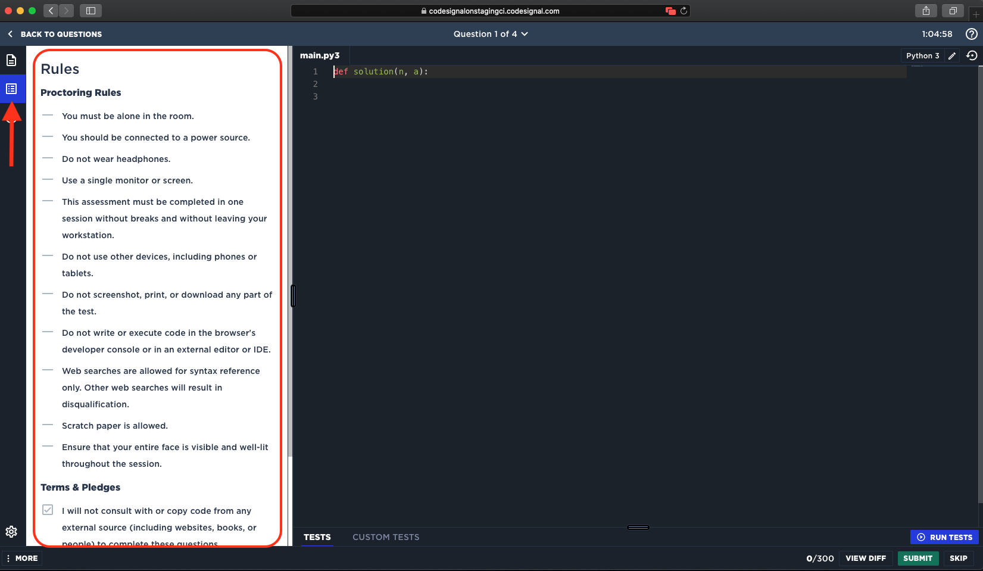The width and height of the screenshot is (983, 571).
Task: Click the restore code history icon
Action: 972,55
